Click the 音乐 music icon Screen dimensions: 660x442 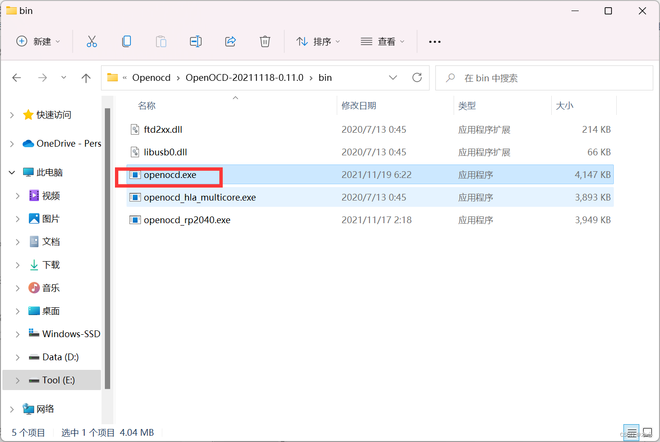tap(34, 288)
